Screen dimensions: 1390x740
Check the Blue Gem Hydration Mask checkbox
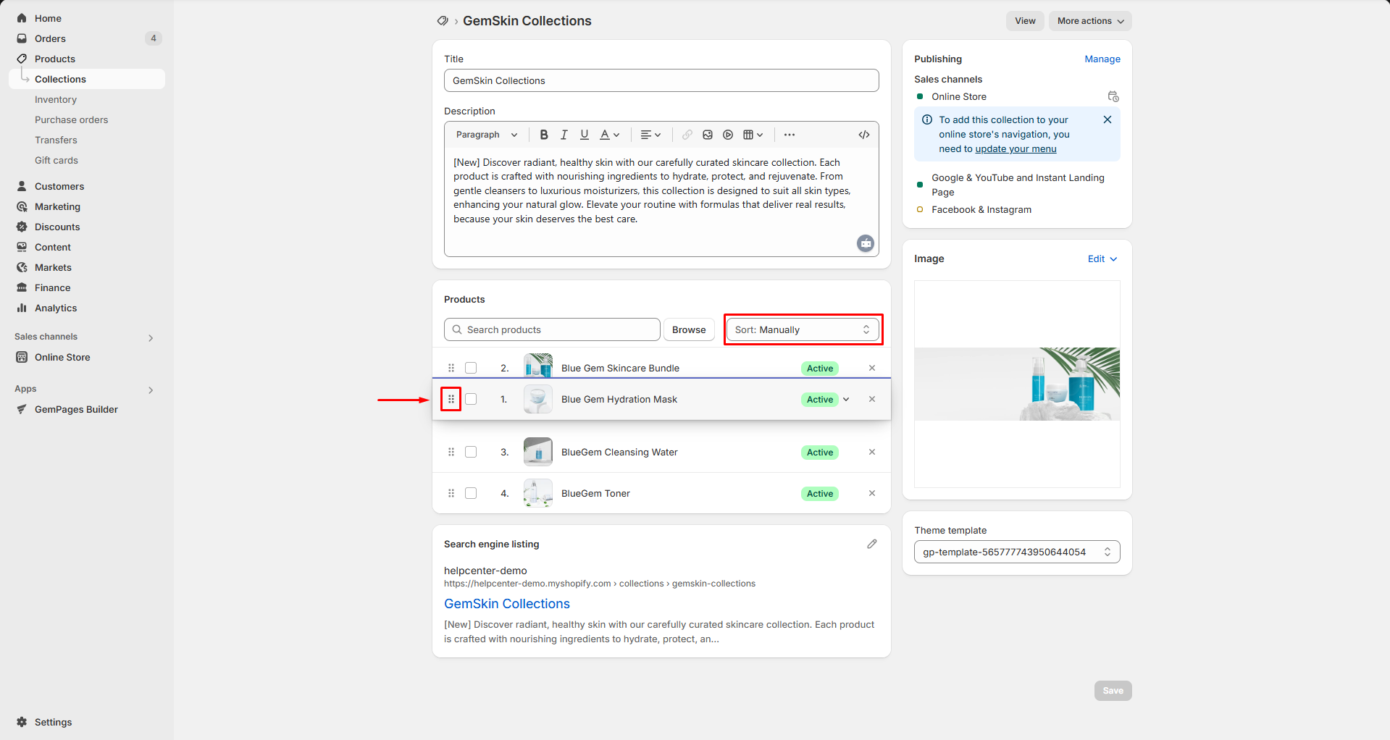pyautogui.click(x=471, y=399)
